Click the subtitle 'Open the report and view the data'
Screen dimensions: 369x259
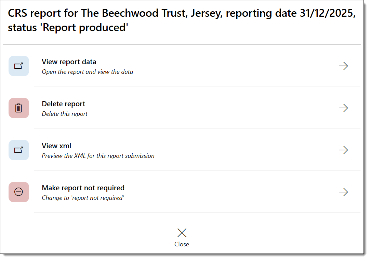88,72
